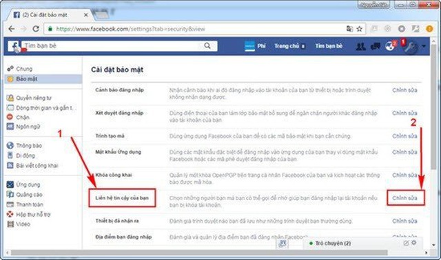Click Chỉnh sửa for Trình tạo mã
The image size is (441, 260).
coord(404,136)
